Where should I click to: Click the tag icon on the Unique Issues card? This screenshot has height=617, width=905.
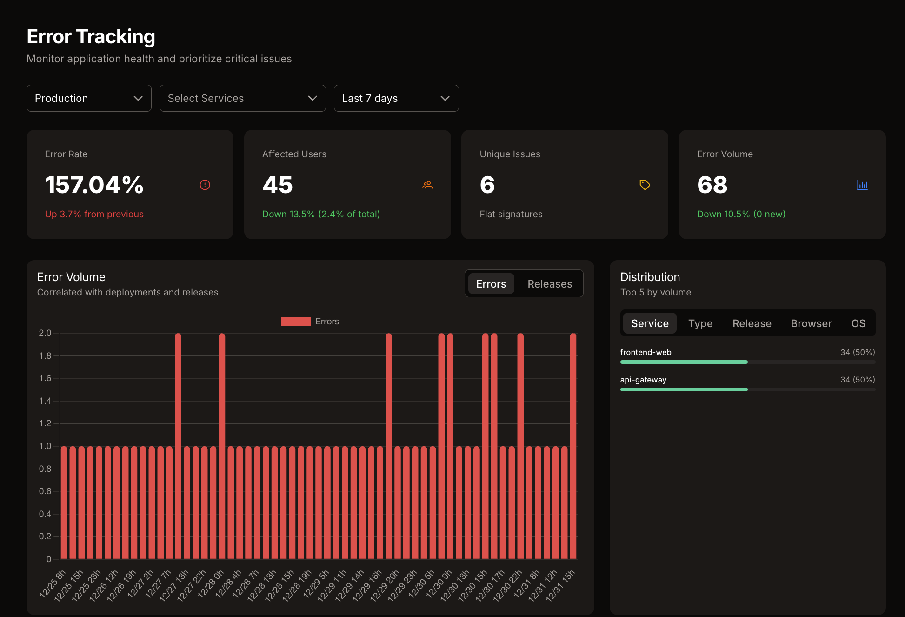click(x=645, y=185)
